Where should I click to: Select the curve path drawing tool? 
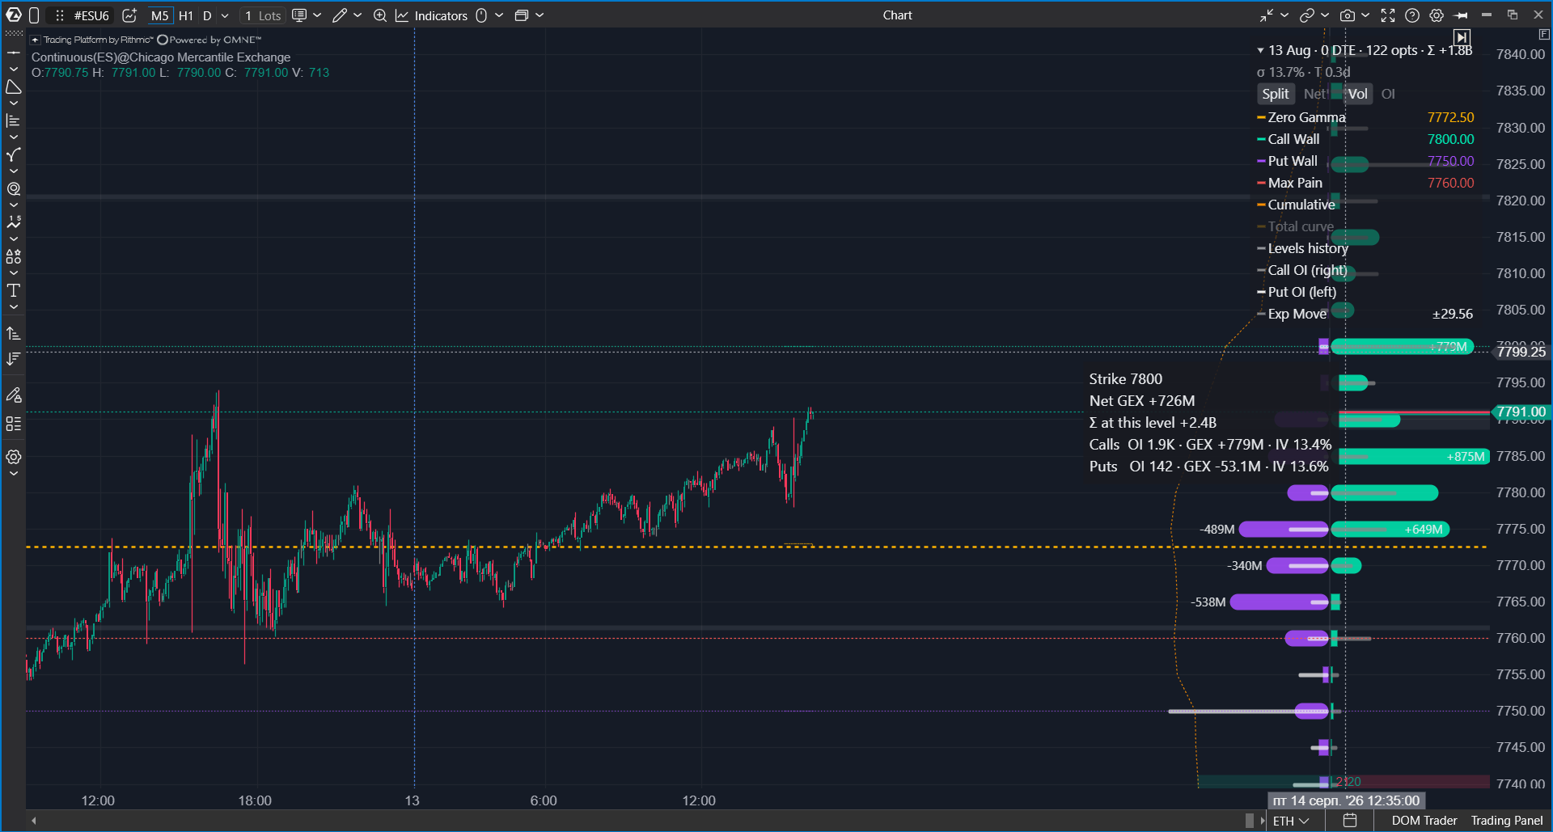(x=14, y=154)
